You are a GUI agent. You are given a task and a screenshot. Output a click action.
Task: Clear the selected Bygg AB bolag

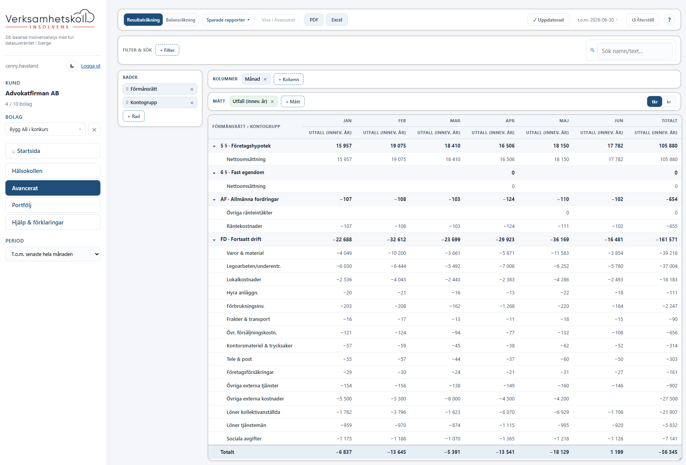coord(94,130)
